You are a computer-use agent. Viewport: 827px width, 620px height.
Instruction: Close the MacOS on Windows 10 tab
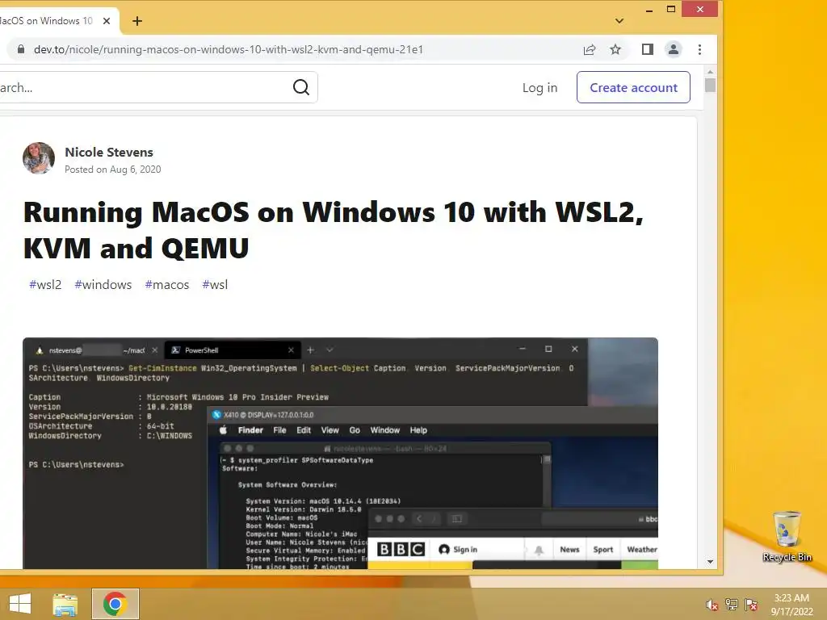pyautogui.click(x=107, y=21)
